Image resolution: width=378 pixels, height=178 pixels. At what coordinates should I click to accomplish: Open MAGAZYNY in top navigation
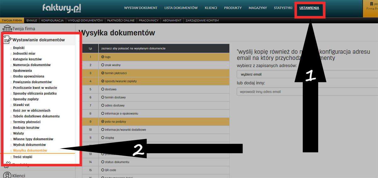[258, 8]
